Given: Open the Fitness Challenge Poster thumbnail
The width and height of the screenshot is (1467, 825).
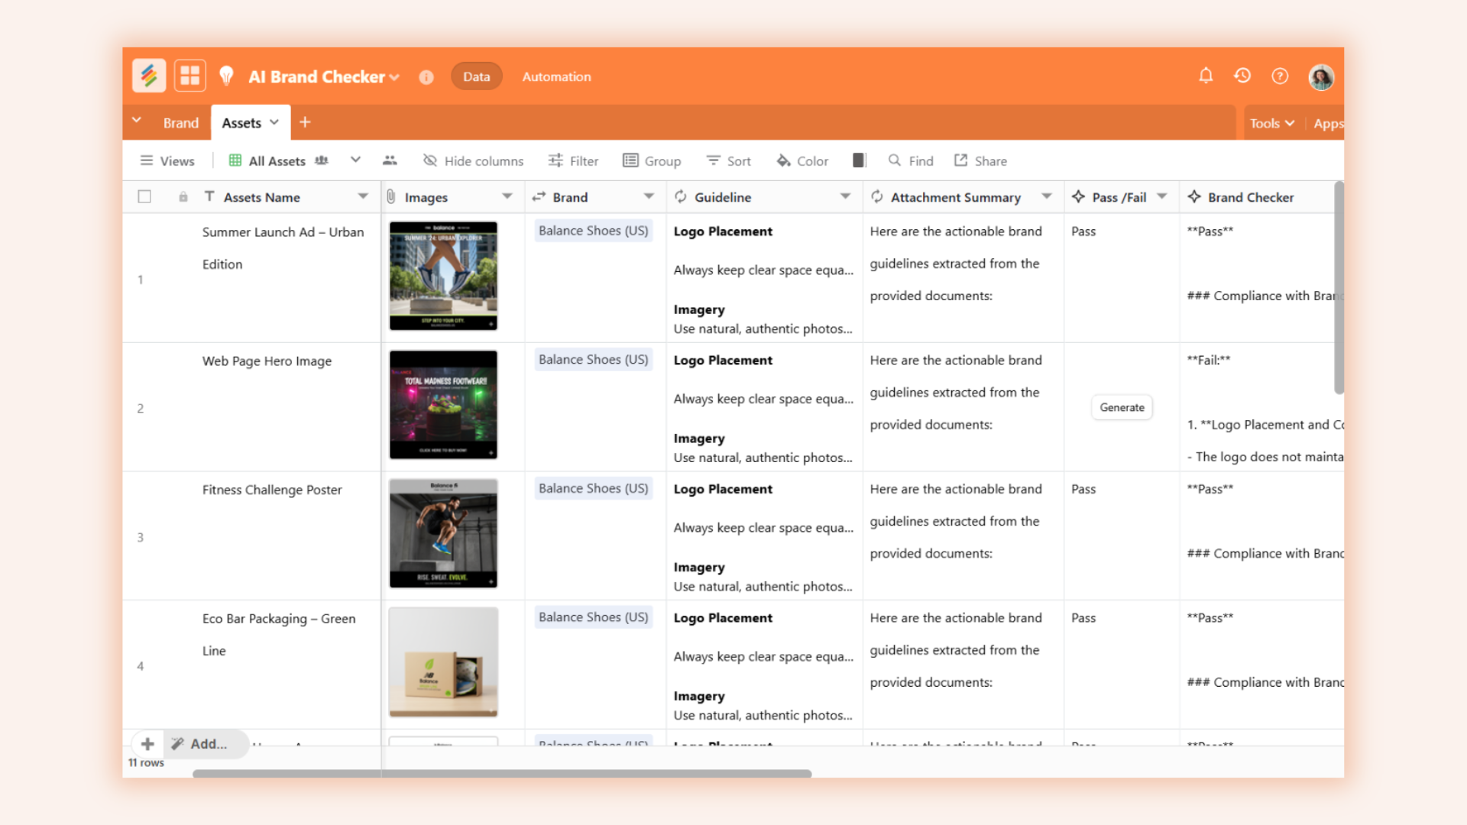Looking at the screenshot, I should (x=443, y=533).
